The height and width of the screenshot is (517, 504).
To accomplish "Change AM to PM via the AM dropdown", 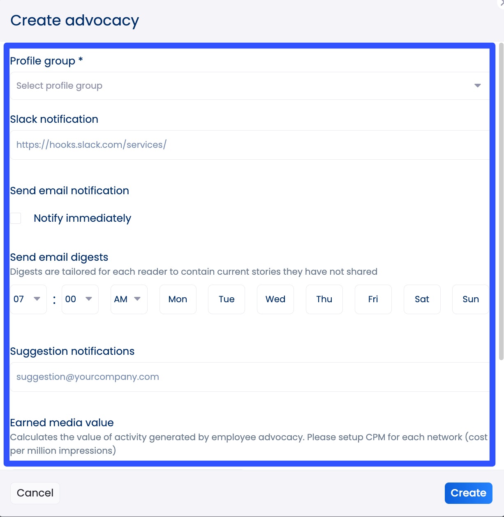I will pyautogui.click(x=129, y=299).
